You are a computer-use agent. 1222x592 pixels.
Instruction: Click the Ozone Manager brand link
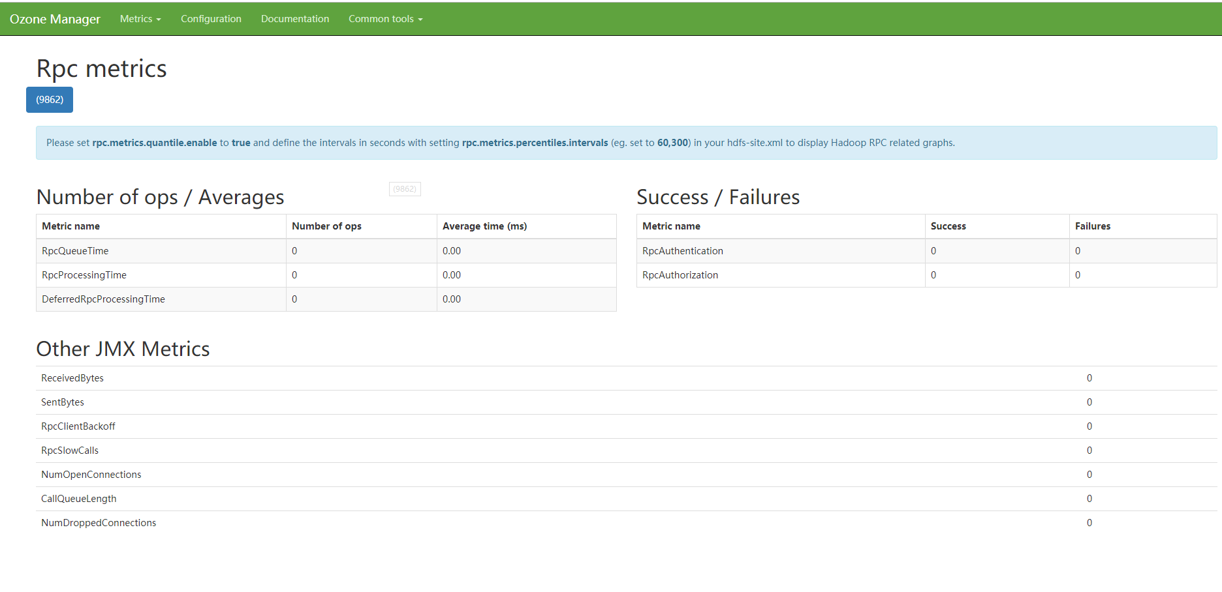(x=55, y=19)
